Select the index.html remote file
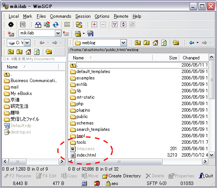This screenshot has height=188, width=217. 83,155
